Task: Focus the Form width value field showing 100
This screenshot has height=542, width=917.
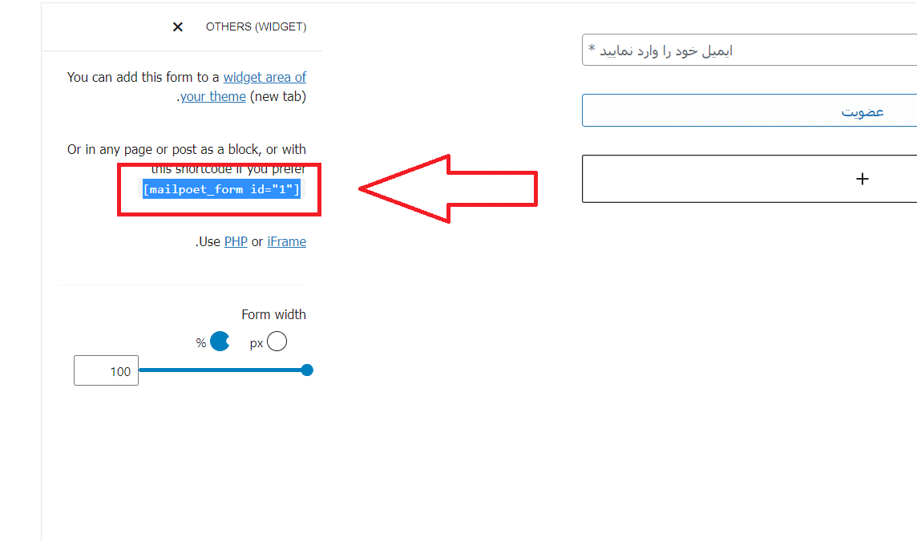Action: tap(106, 370)
